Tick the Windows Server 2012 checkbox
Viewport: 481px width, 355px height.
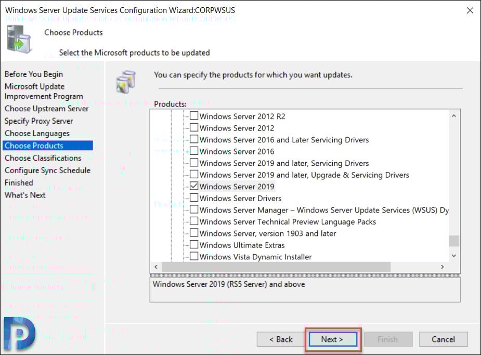(193, 127)
